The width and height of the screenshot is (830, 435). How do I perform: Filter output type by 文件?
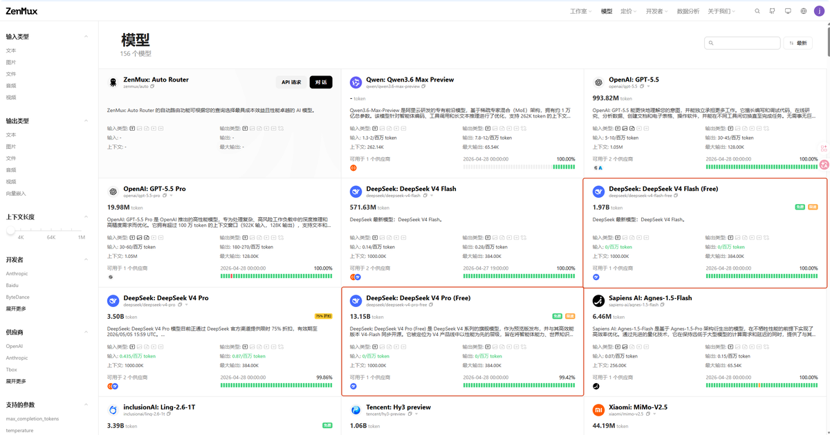(x=11, y=158)
